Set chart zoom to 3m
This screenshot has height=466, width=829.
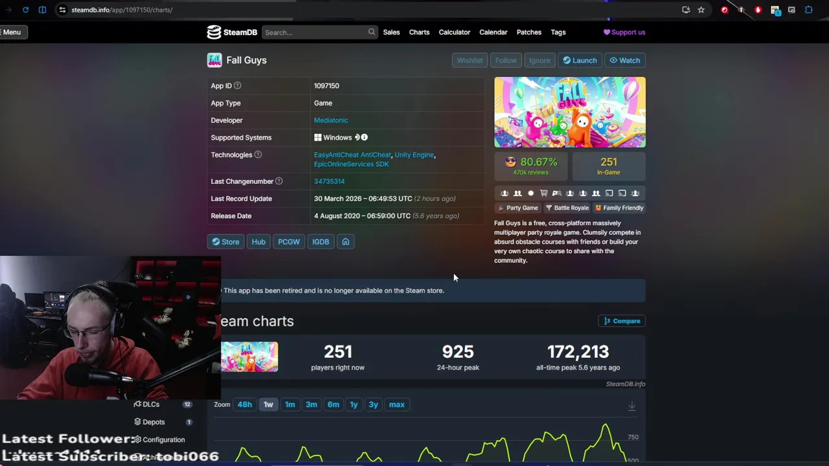[x=312, y=405]
